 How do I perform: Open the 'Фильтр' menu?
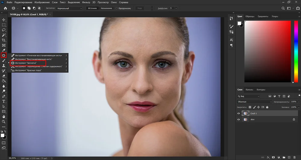pyautogui.click(x=86, y=2)
